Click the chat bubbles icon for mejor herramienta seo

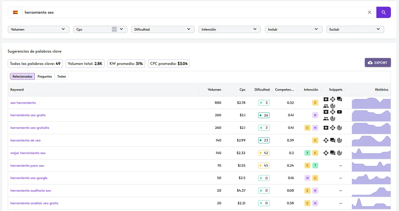coord(332,153)
